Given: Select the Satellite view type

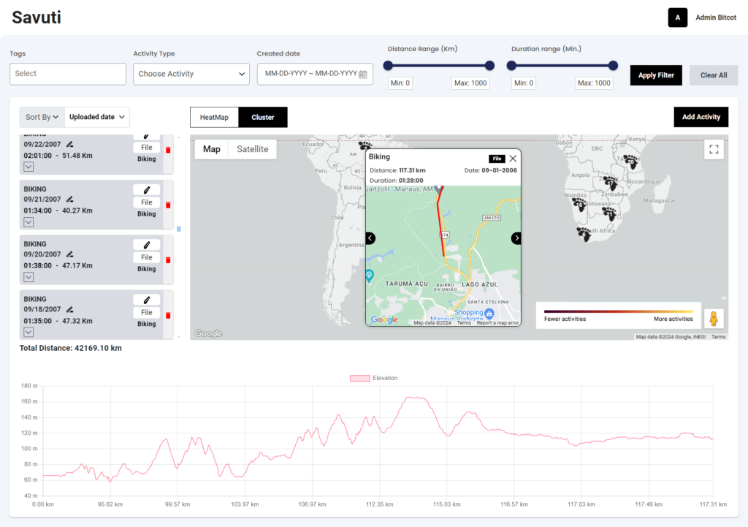Looking at the screenshot, I should (252, 149).
